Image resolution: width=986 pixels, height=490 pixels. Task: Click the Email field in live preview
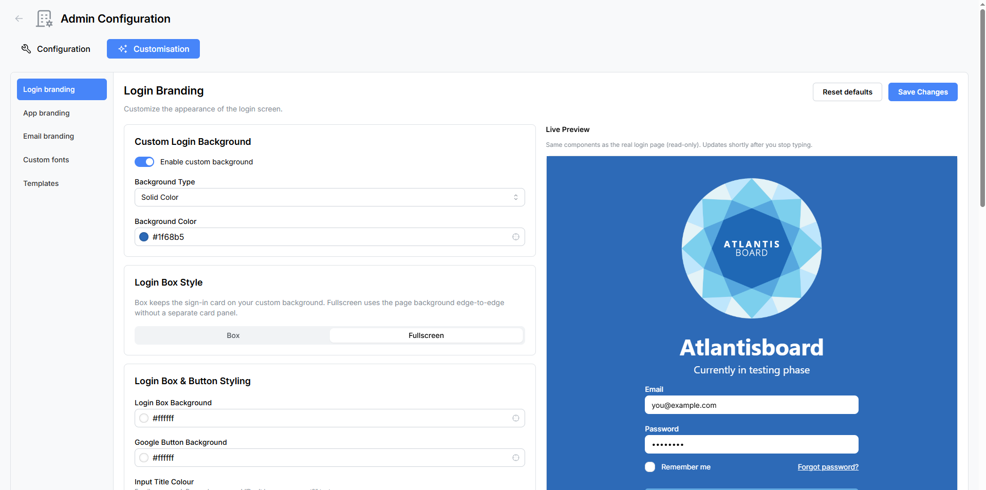(x=751, y=405)
